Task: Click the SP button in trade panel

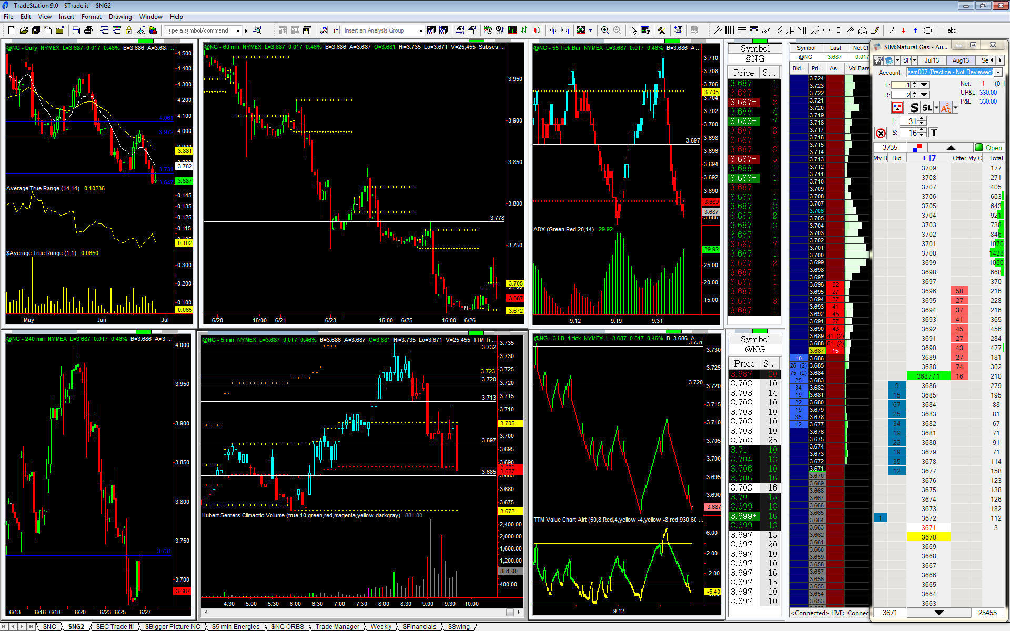Action: click(x=907, y=60)
